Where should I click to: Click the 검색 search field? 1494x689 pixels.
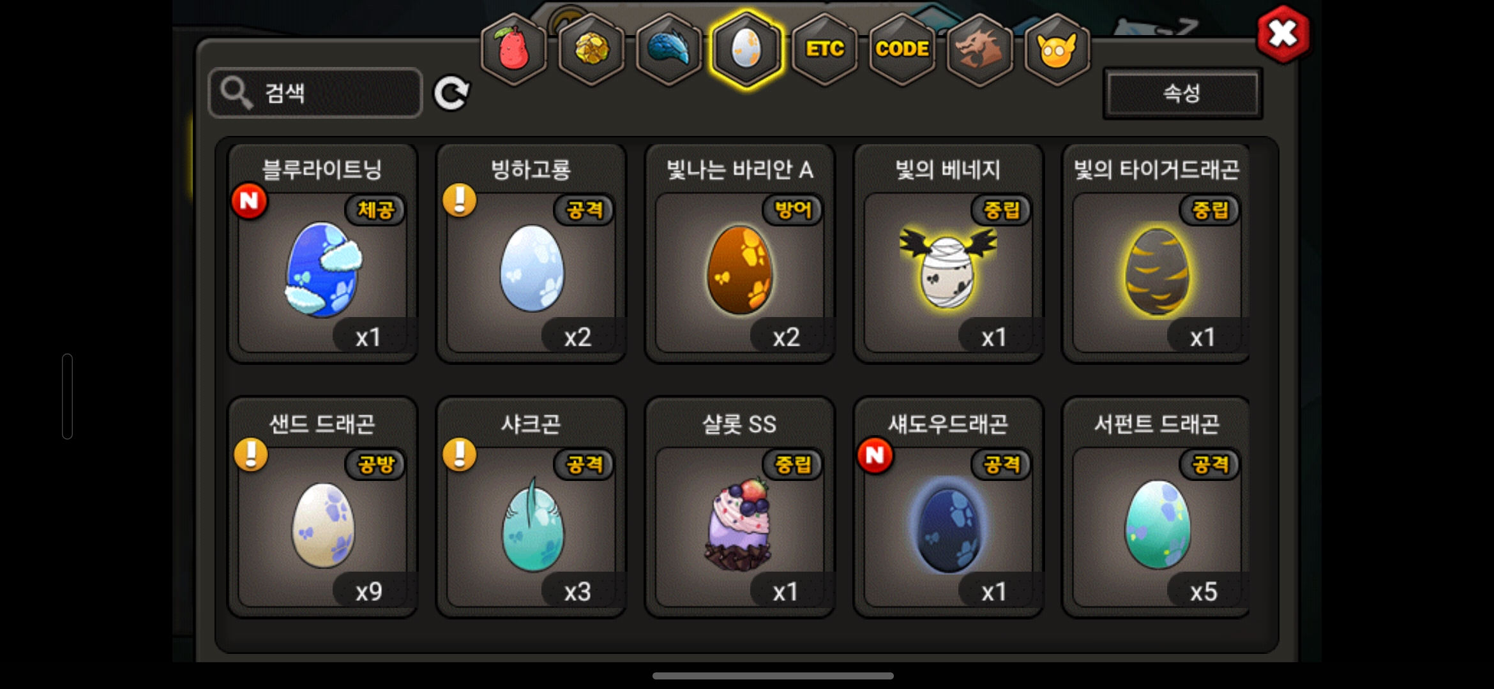pyautogui.click(x=315, y=93)
